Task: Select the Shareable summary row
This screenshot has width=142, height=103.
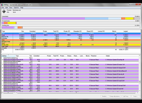Action: pos(71,38)
